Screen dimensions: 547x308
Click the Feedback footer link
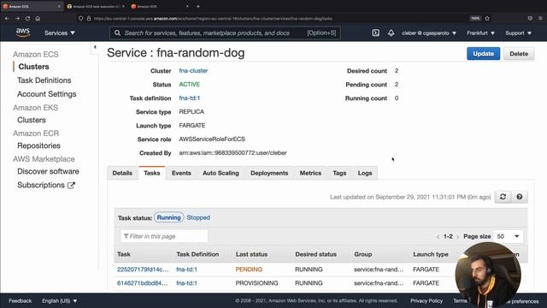coord(20,300)
